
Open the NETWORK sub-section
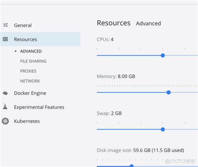pyautogui.click(x=30, y=81)
